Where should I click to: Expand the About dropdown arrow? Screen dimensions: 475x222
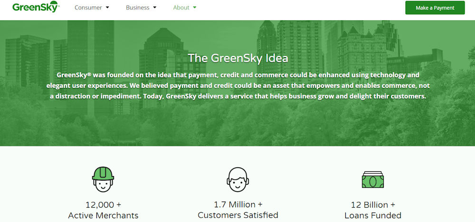[194, 8]
